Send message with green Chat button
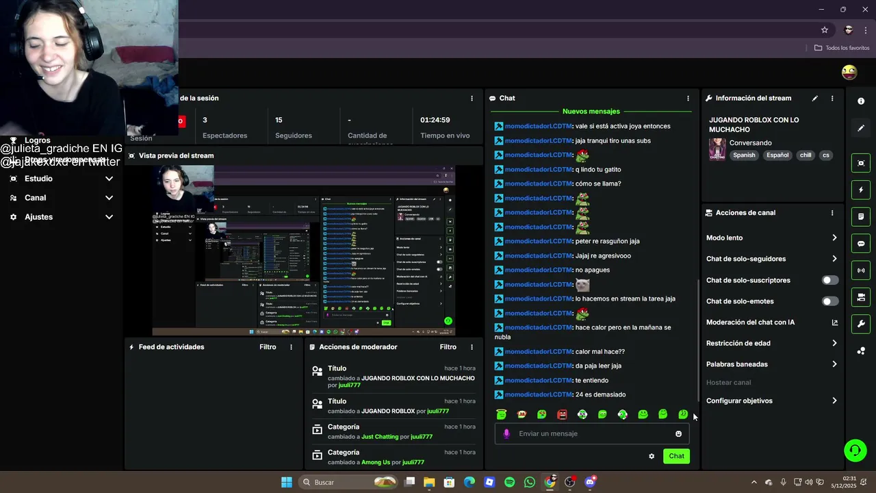The height and width of the screenshot is (493, 876). (676, 456)
